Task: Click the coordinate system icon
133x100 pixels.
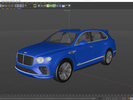Action: [25, 6]
